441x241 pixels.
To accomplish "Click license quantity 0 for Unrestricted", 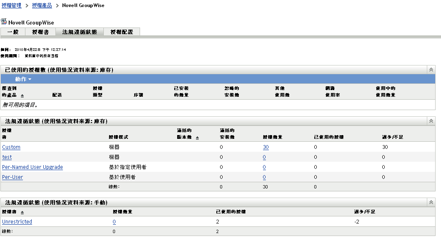I will (x=114, y=221).
